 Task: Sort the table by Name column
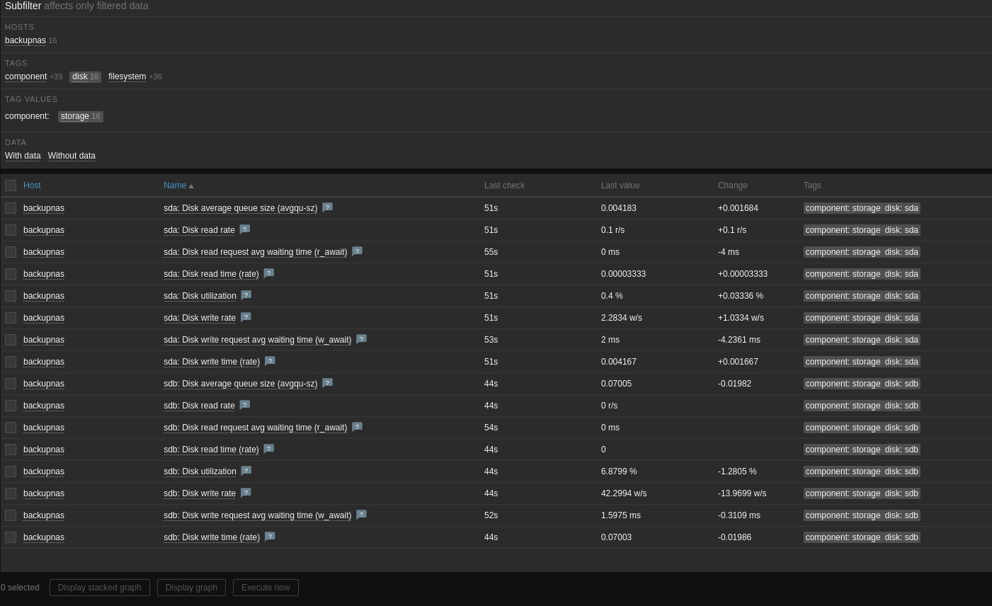point(175,185)
